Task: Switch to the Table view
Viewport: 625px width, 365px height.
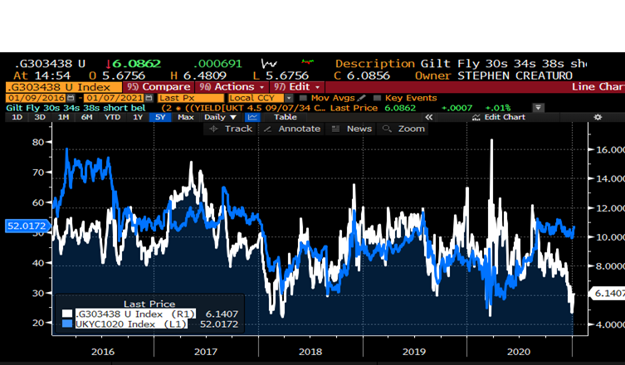Action: tap(286, 117)
